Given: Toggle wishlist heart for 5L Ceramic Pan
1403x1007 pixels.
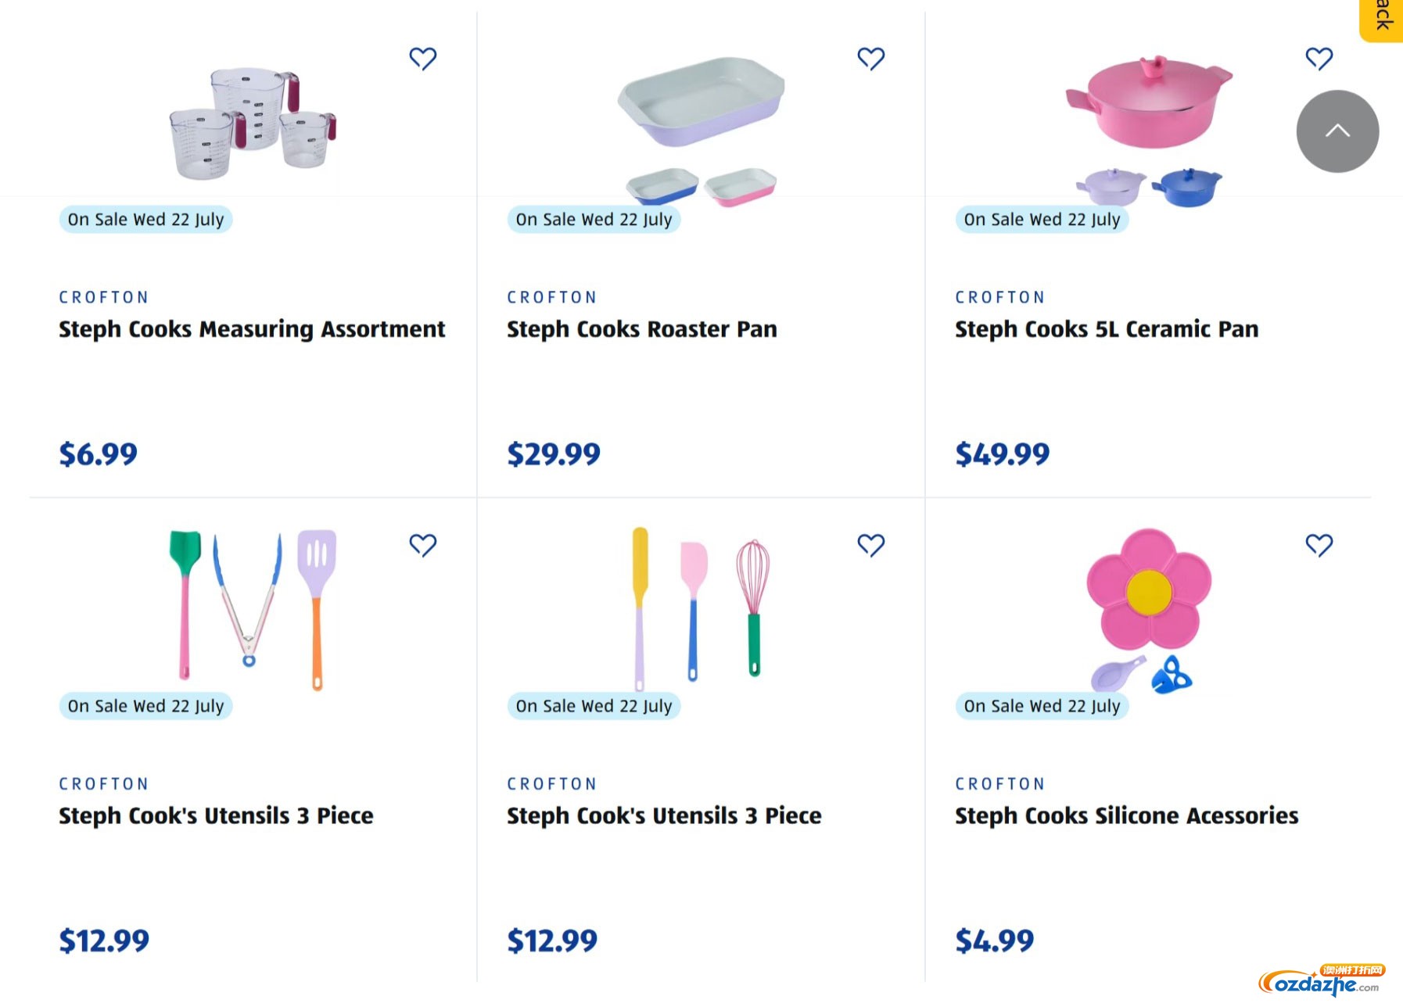Looking at the screenshot, I should pyautogui.click(x=1319, y=59).
